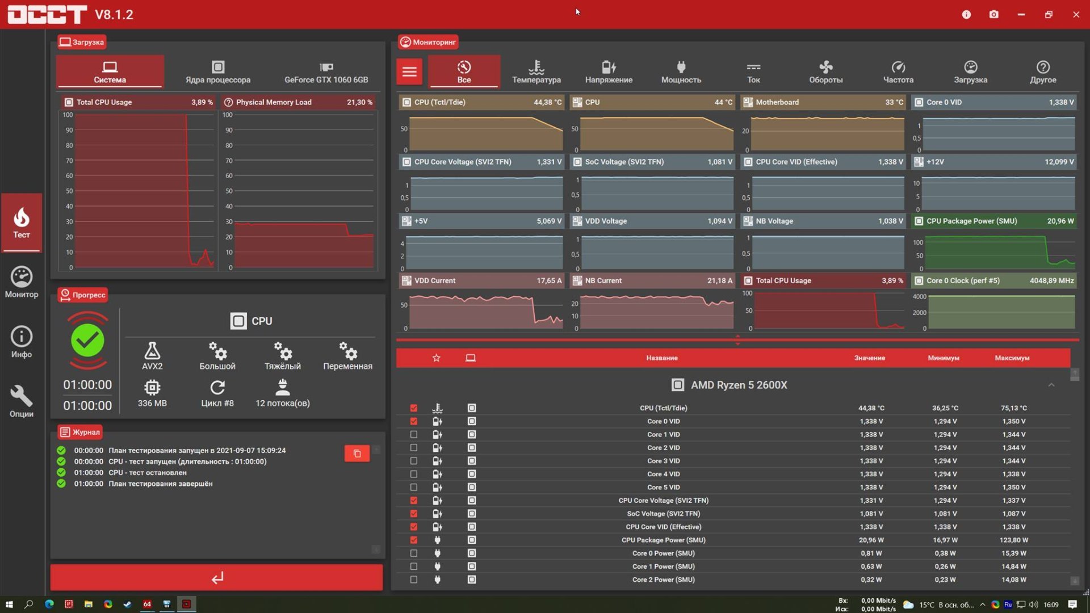Check Core 2 VID sensor checkbox

click(x=414, y=448)
